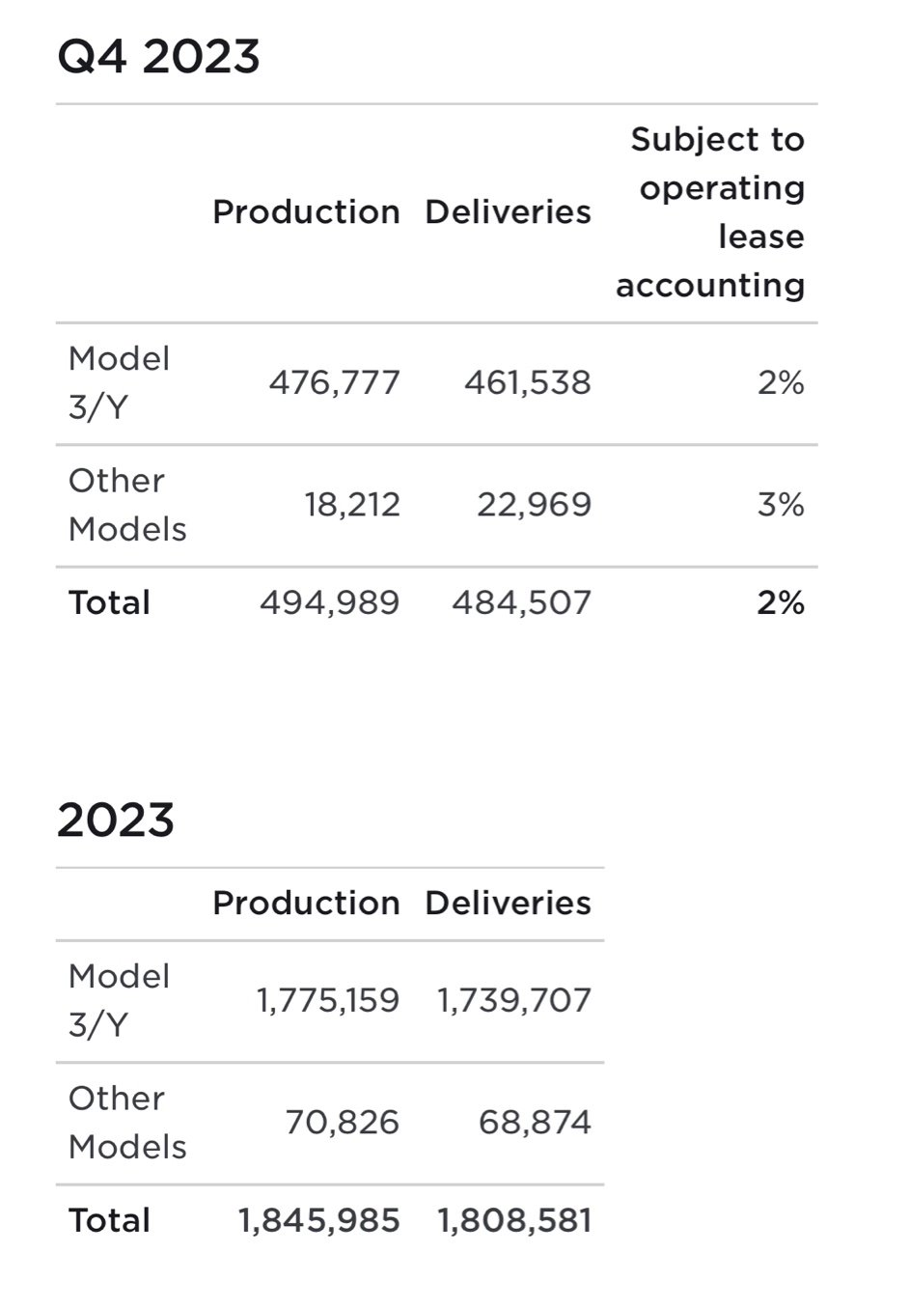Click the 1,739,707 deliveries cell
Screen dimensions: 910x1309
514,1000
